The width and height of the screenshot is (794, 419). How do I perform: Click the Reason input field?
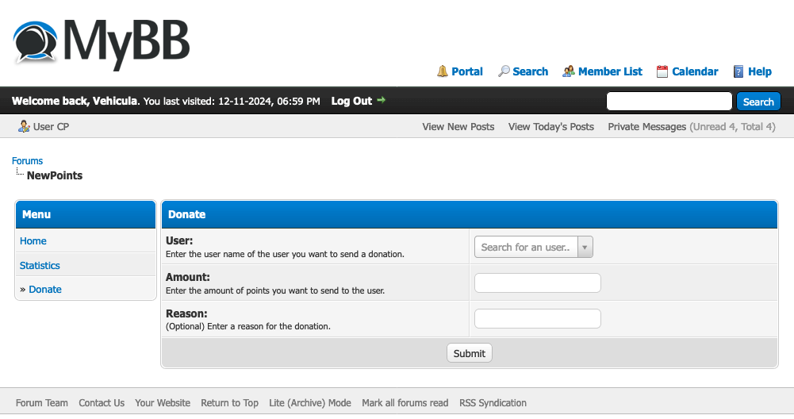[537, 319]
